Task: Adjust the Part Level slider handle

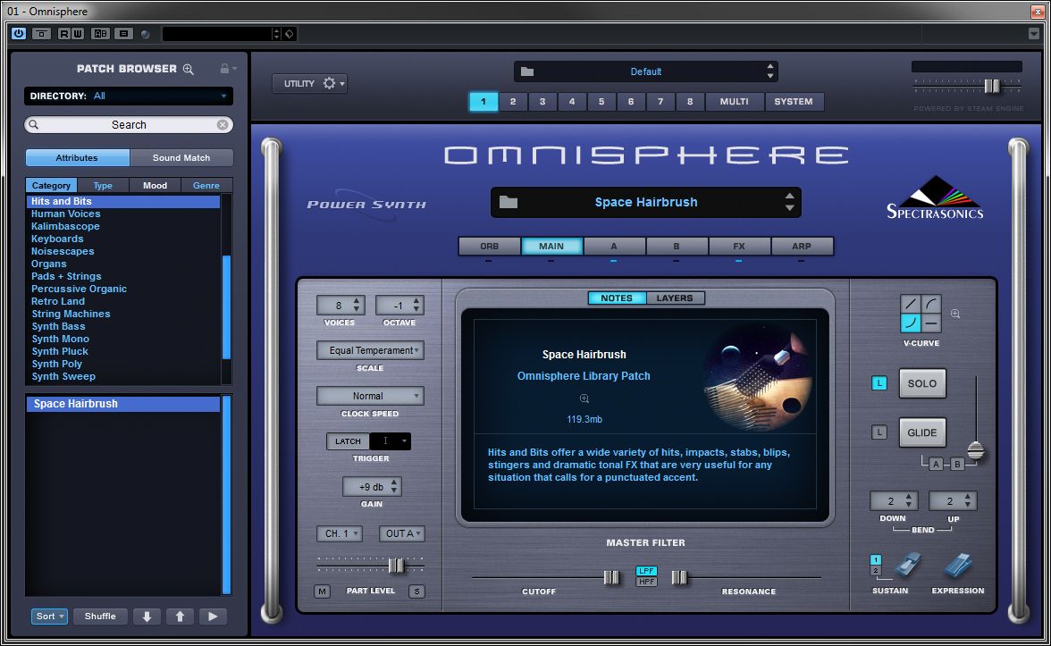Action: tap(396, 566)
